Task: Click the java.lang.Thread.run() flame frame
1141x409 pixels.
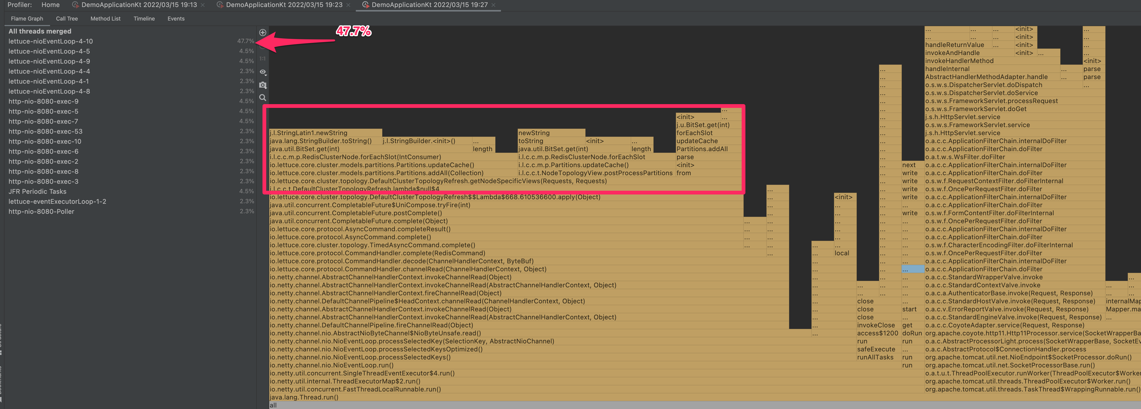Action: tap(304, 397)
